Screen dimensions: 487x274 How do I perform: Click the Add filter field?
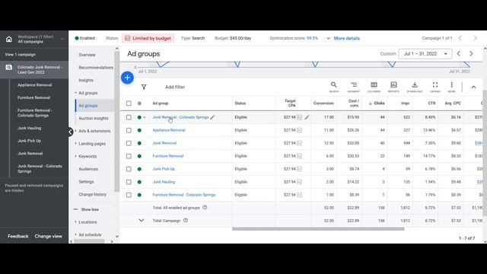175,87
